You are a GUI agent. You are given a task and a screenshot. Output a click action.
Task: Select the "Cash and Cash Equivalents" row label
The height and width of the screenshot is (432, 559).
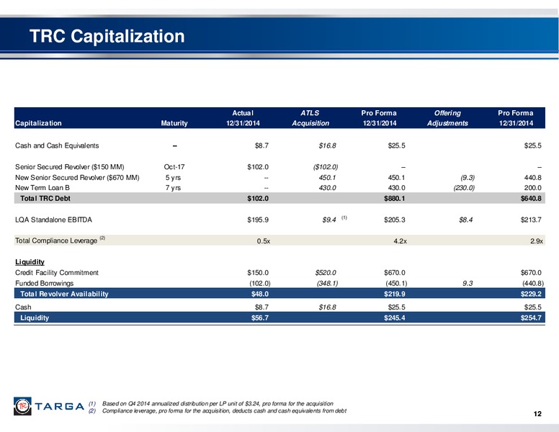click(x=57, y=145)
